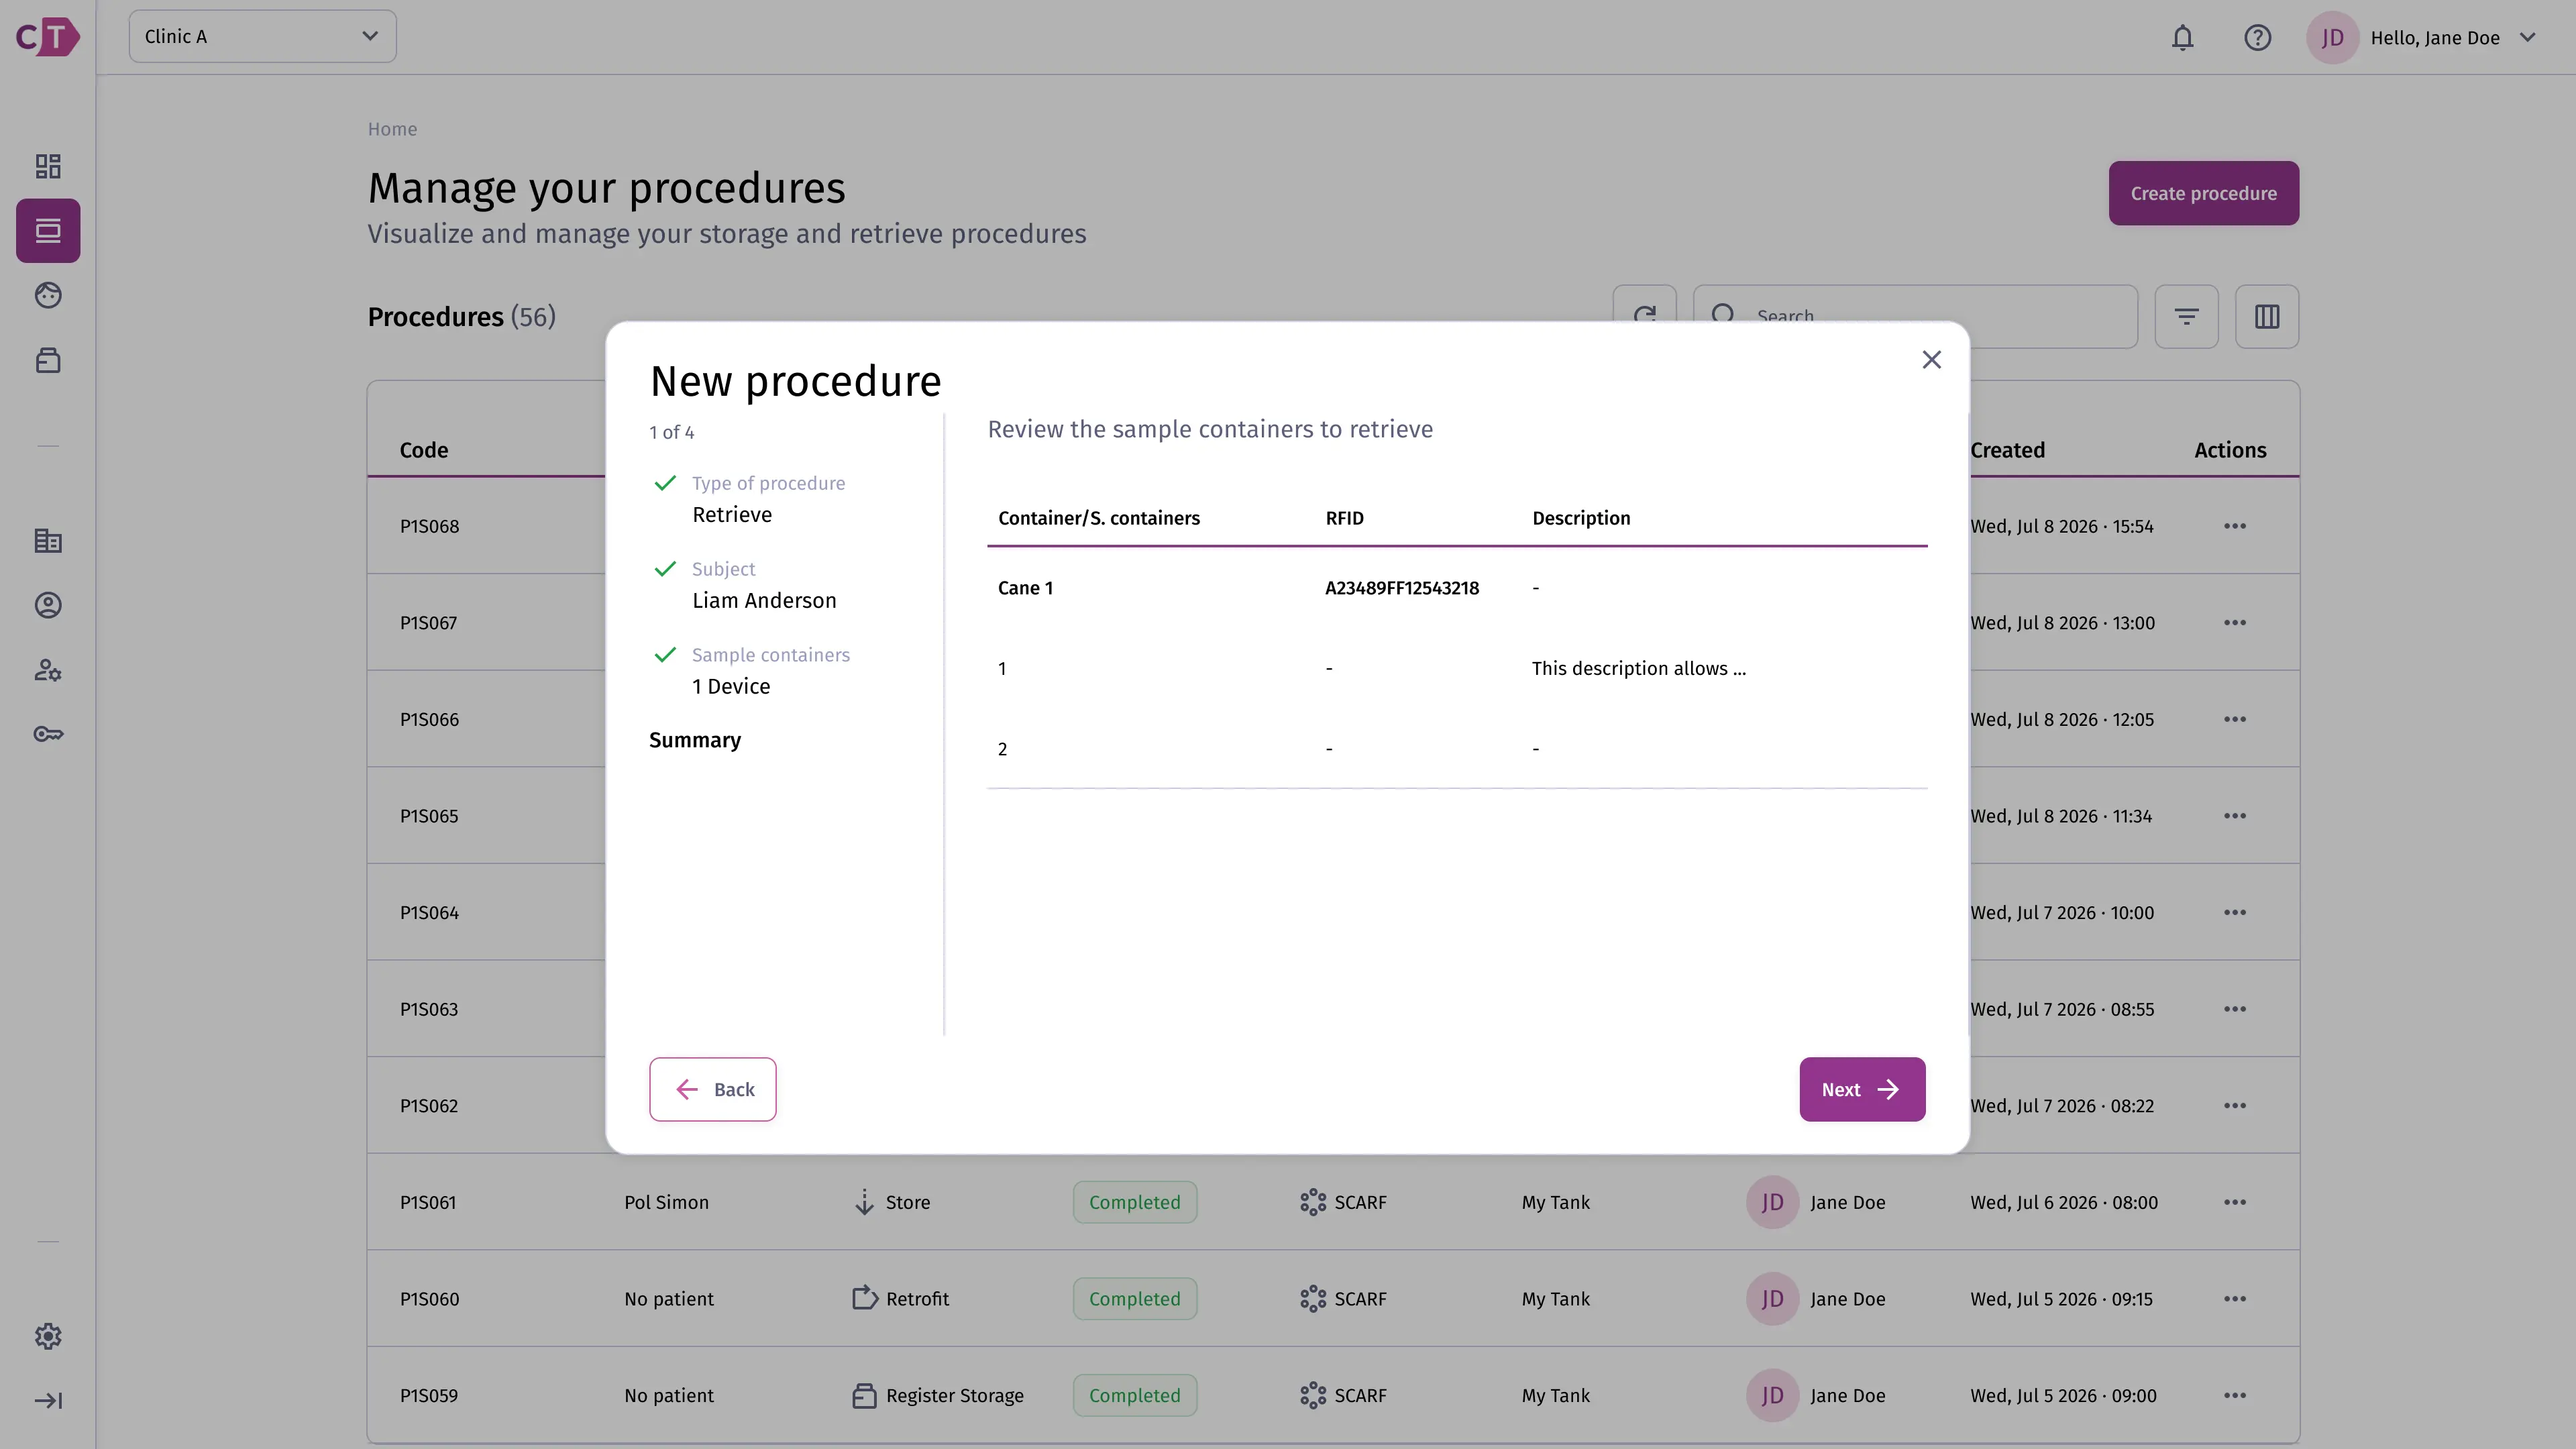2576x1449 pixels.
Task: Open actions menu for P1S068
Action: [x=2235, y=526]
